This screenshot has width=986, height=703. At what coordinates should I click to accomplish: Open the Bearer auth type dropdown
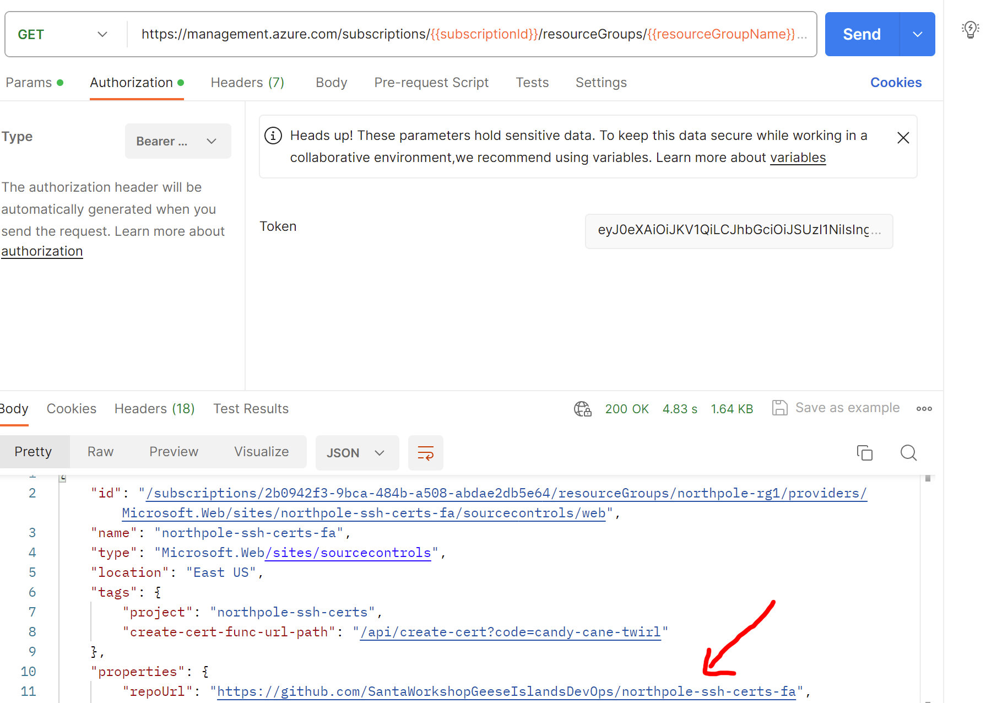(177, 141)
